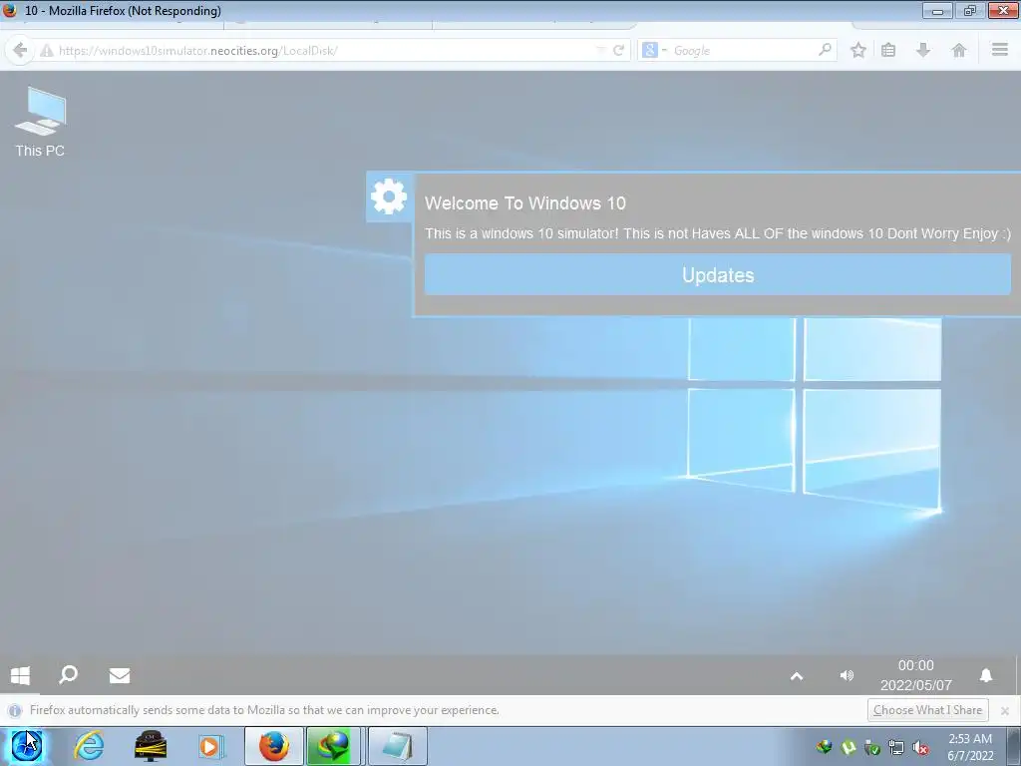Click the settings gear icon in notification
This screenshot has width=1021, height=766.
pyautogui.click(x=389, y=196)
